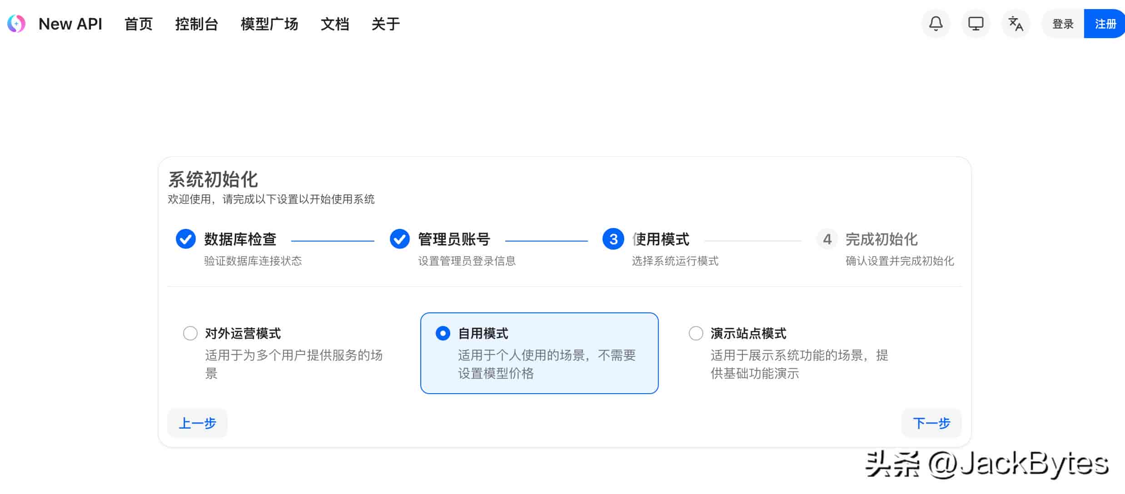Open the 文档 menu item
The image size is (1125, 494).
(x=335, y=24)
